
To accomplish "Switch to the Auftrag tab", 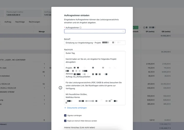I will pyautogui.click(x=8, y=22).
